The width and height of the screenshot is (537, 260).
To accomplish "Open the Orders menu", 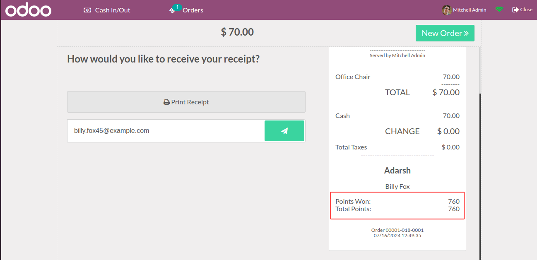I will (186, 9).
